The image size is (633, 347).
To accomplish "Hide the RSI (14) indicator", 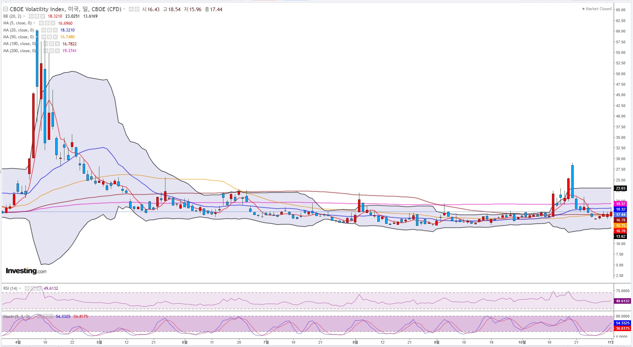I will pyautogui.click(x=27, y=288).
